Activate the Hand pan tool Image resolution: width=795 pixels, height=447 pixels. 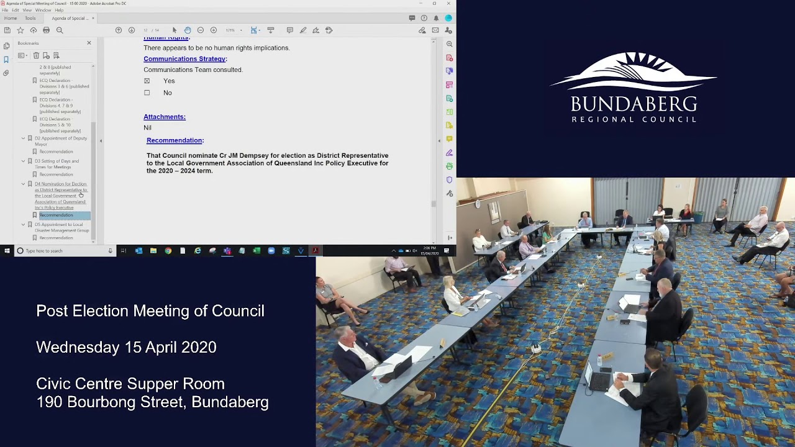[x=188, y=30]
